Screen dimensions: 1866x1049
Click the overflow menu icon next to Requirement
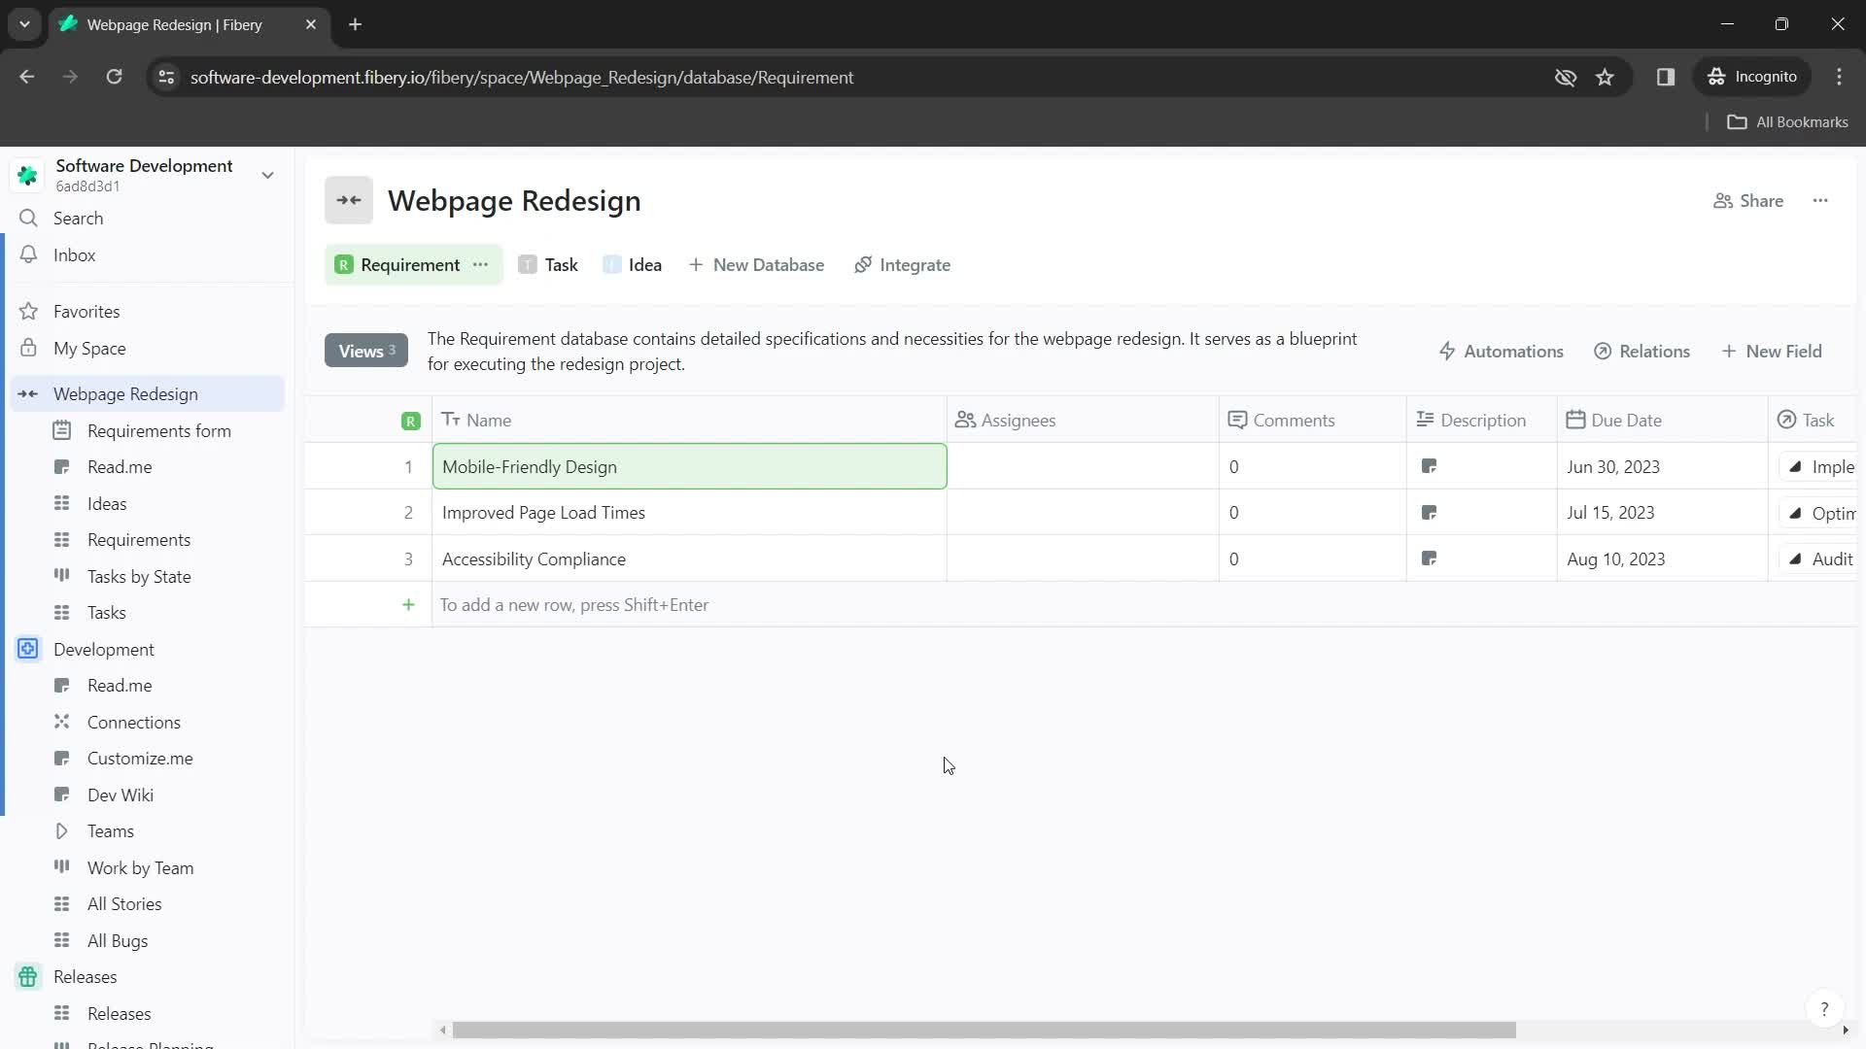(x=481, y=264)
